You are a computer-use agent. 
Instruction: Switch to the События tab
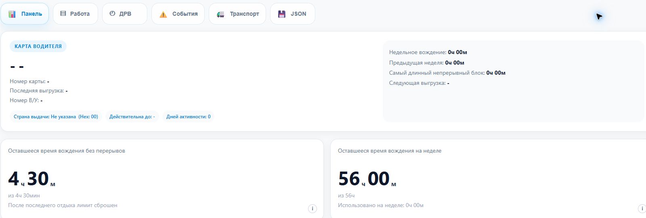point(178,14)
